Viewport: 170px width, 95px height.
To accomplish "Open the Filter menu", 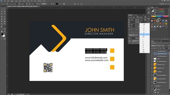I will (x=28, y=1).
